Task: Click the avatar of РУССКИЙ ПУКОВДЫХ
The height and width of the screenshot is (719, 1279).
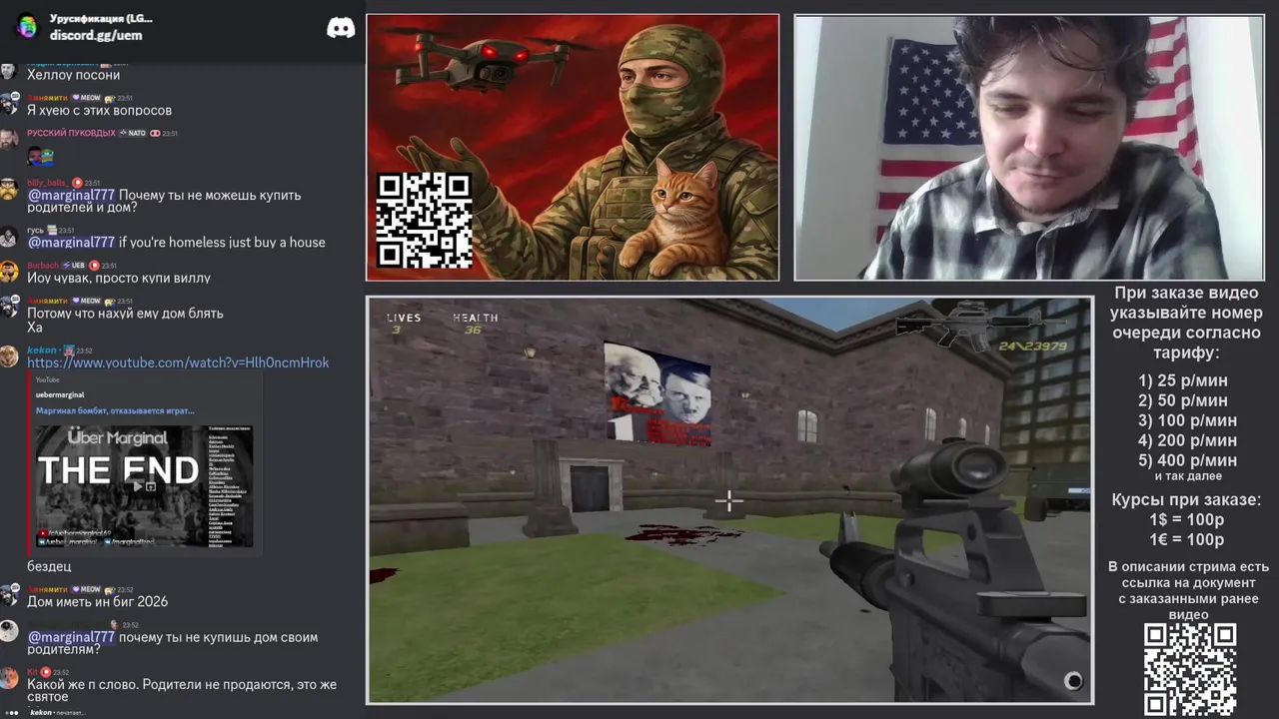Action: [x=9, y=139]
